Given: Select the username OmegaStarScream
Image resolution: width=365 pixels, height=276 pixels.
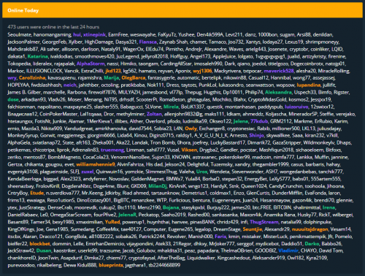Looking at the screenshot, I should 71,215.
